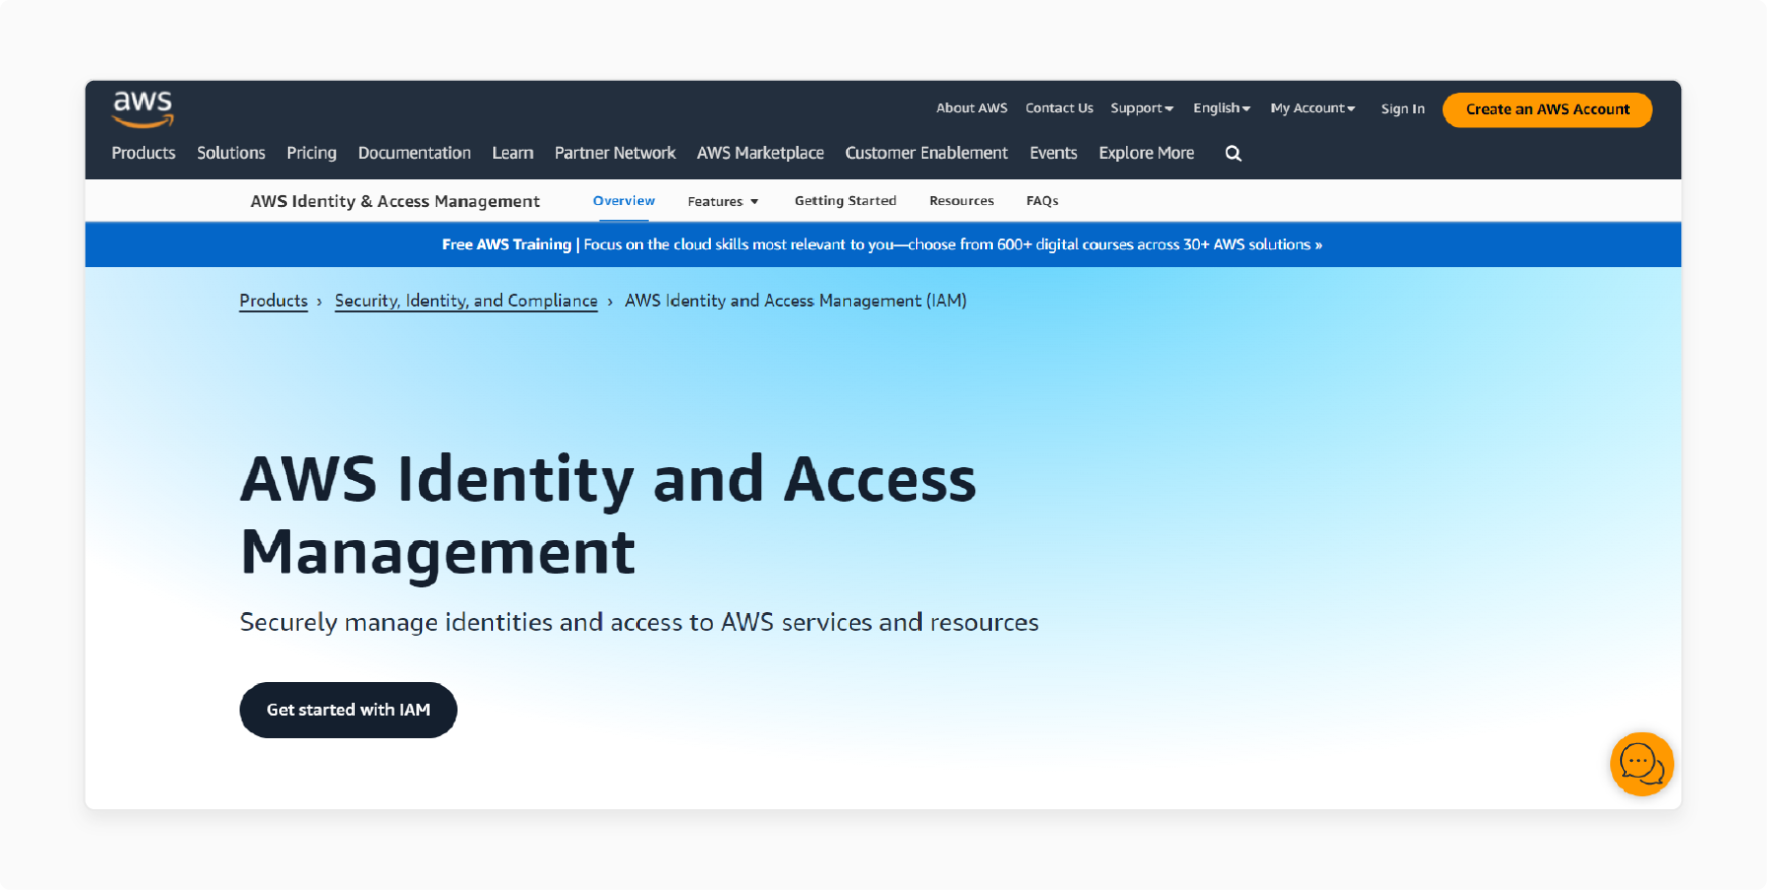Click Security, Identity, and Compliance breadcrumb
1767x890 pixels.
click(x=466, y=301)
